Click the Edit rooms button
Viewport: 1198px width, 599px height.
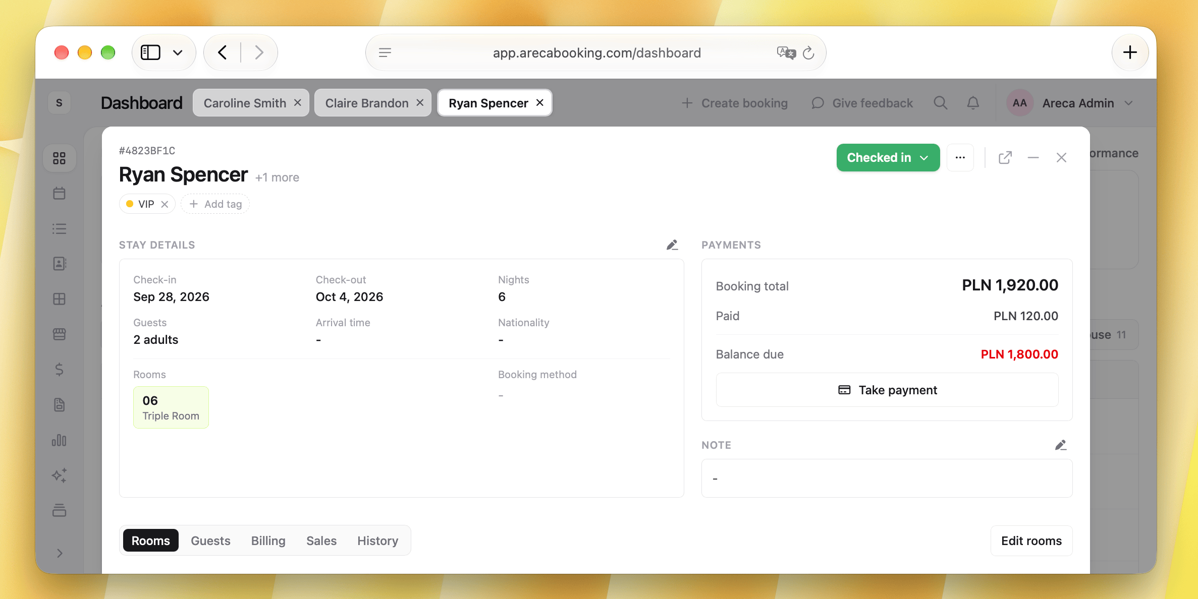pyautogui.click(x=1031, y=541)
